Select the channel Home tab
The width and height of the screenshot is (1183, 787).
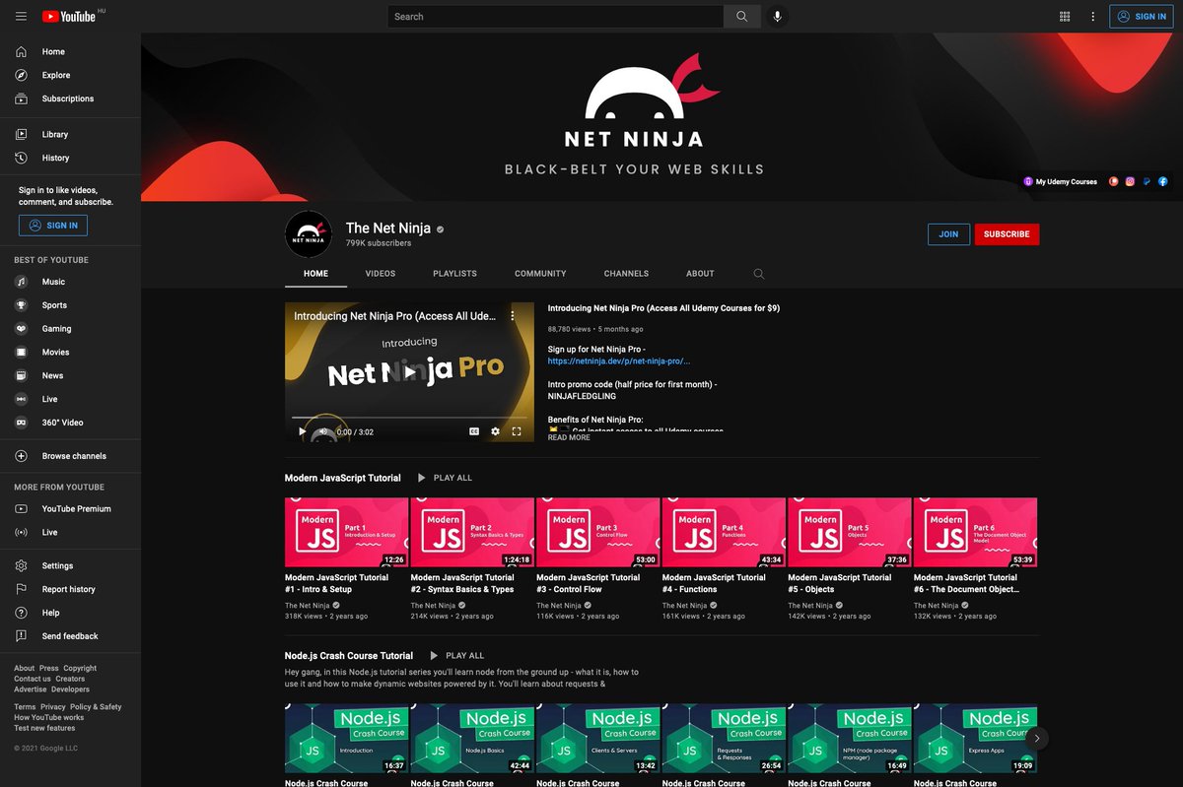316,274
